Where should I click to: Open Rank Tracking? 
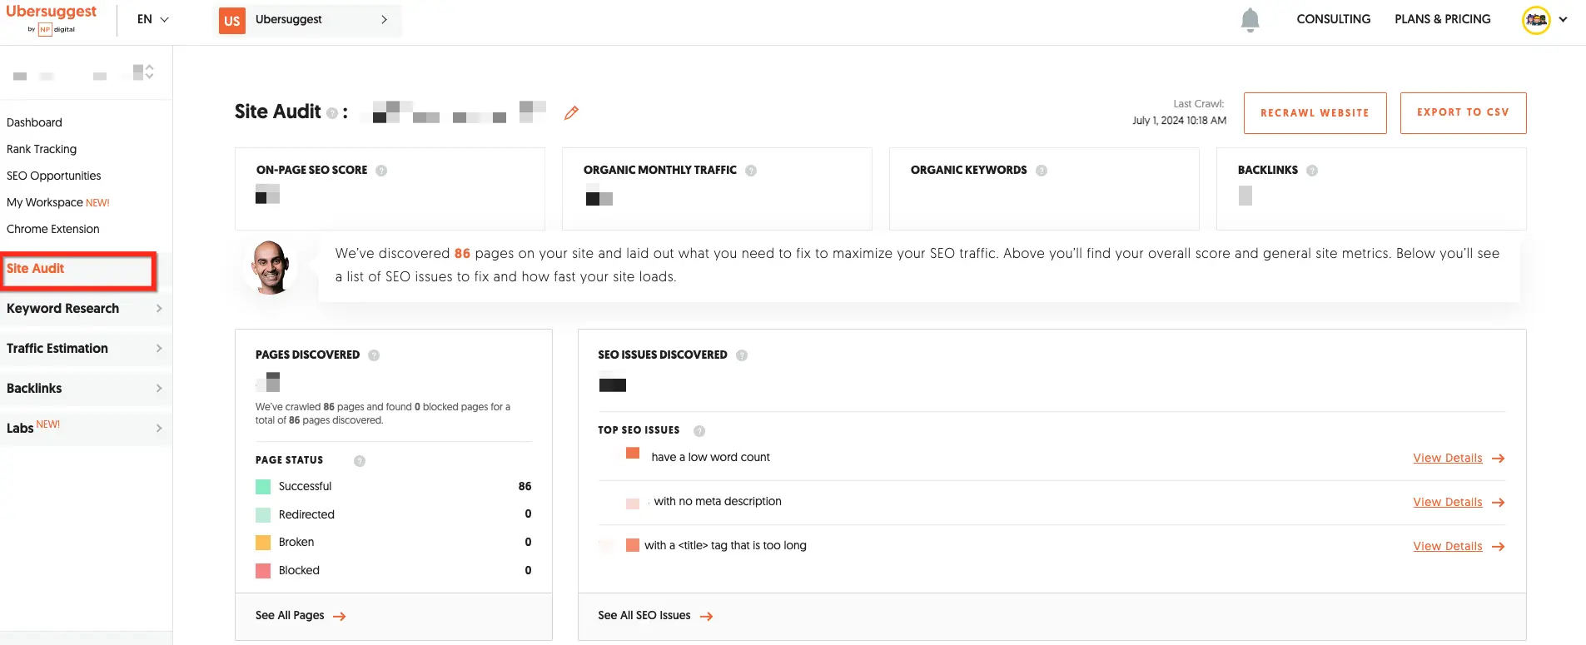coord(42,149)
